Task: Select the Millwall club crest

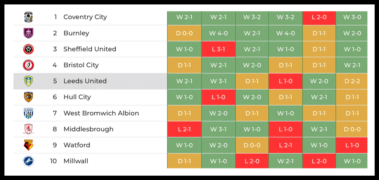Action: click(29, 161)
